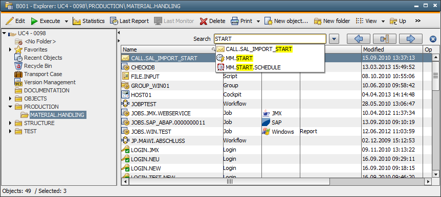
Task: Choose the MM.START suggestion
Action: coord(270,58)
